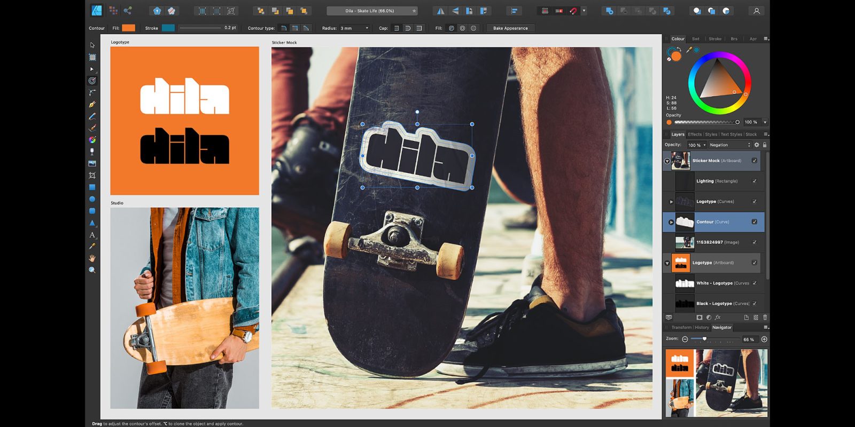Open the History tab
The width and height of the screenshot is (855, 427).
(702, 328)
